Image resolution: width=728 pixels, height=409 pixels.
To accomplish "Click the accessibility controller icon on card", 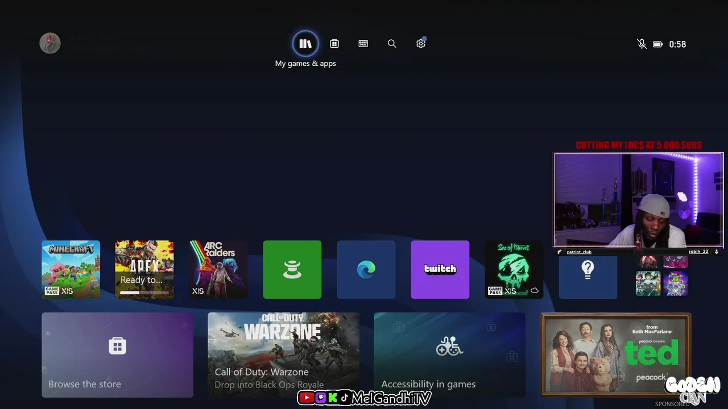I will click(x=450, y=345).
